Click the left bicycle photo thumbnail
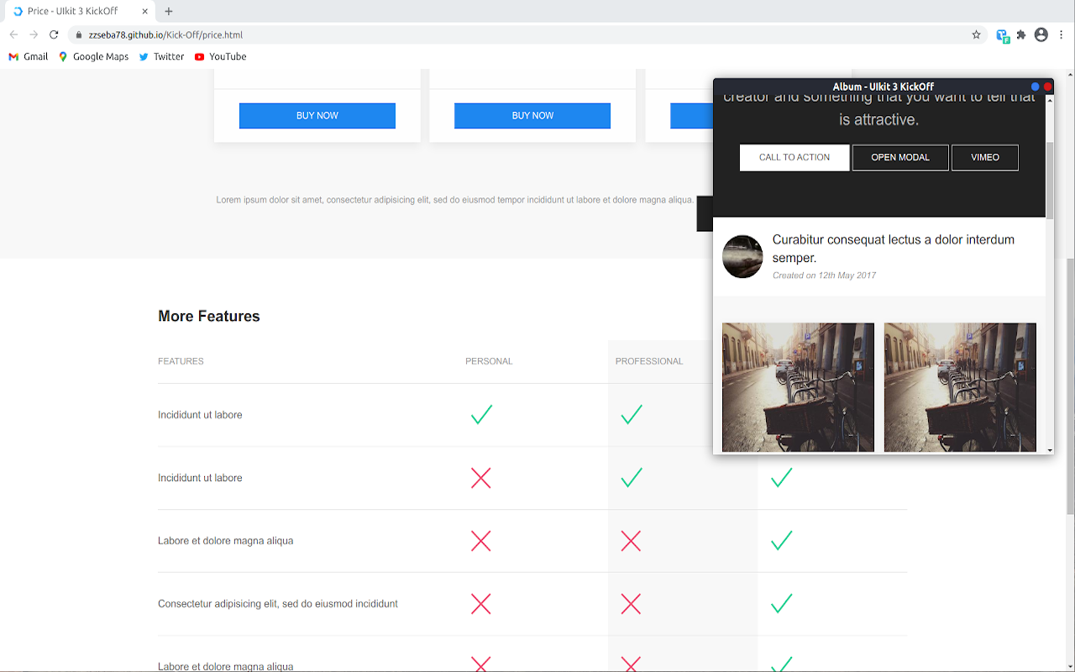This screenshot has width=1075, height=672. pos(797,387)
